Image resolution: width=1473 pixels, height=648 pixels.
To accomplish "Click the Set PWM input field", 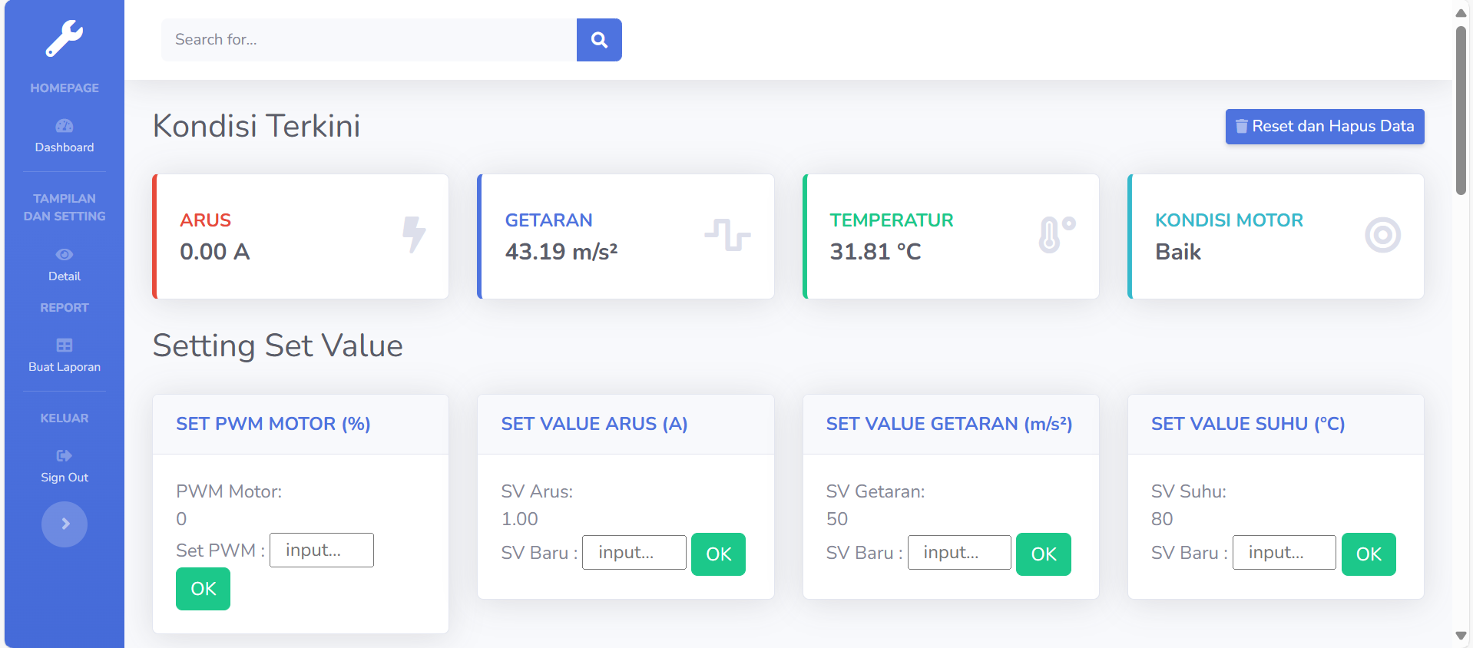I will coord(322,550).
